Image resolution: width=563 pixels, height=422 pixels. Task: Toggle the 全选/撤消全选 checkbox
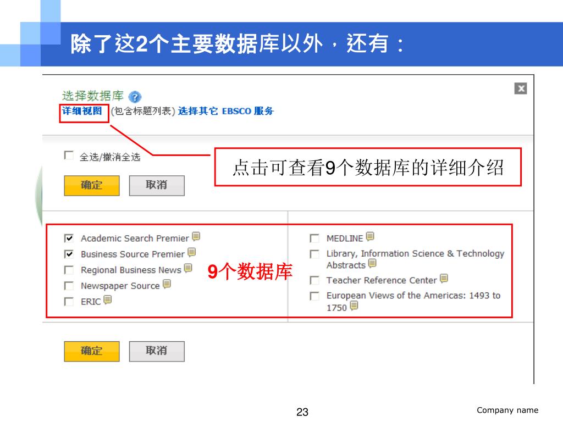click(69, 156)
